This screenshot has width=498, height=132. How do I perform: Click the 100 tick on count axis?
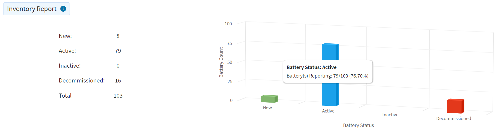[228, 24]
